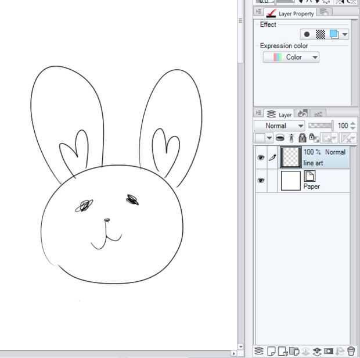This screenshot has width=360, height=358.
Task: Delete the layer using trash icon
Action: click(351, 351)
